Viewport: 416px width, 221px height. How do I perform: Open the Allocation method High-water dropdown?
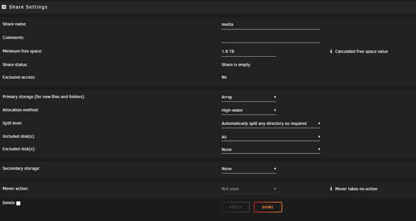(249, 110)
